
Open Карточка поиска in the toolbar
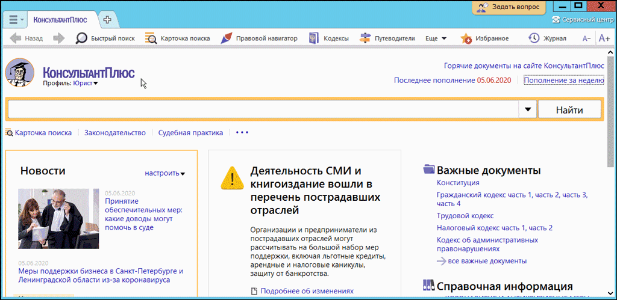tap(178, 38)
